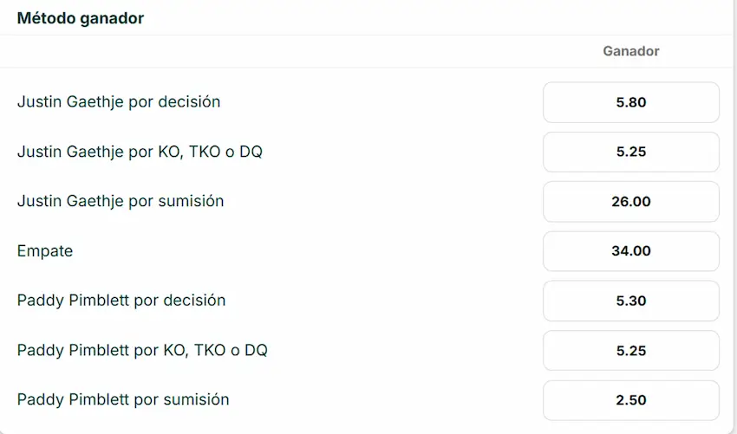Click the 'Justin Gaethje por sumisión' label
Screen dimensions: 737x434
point(121,201)
